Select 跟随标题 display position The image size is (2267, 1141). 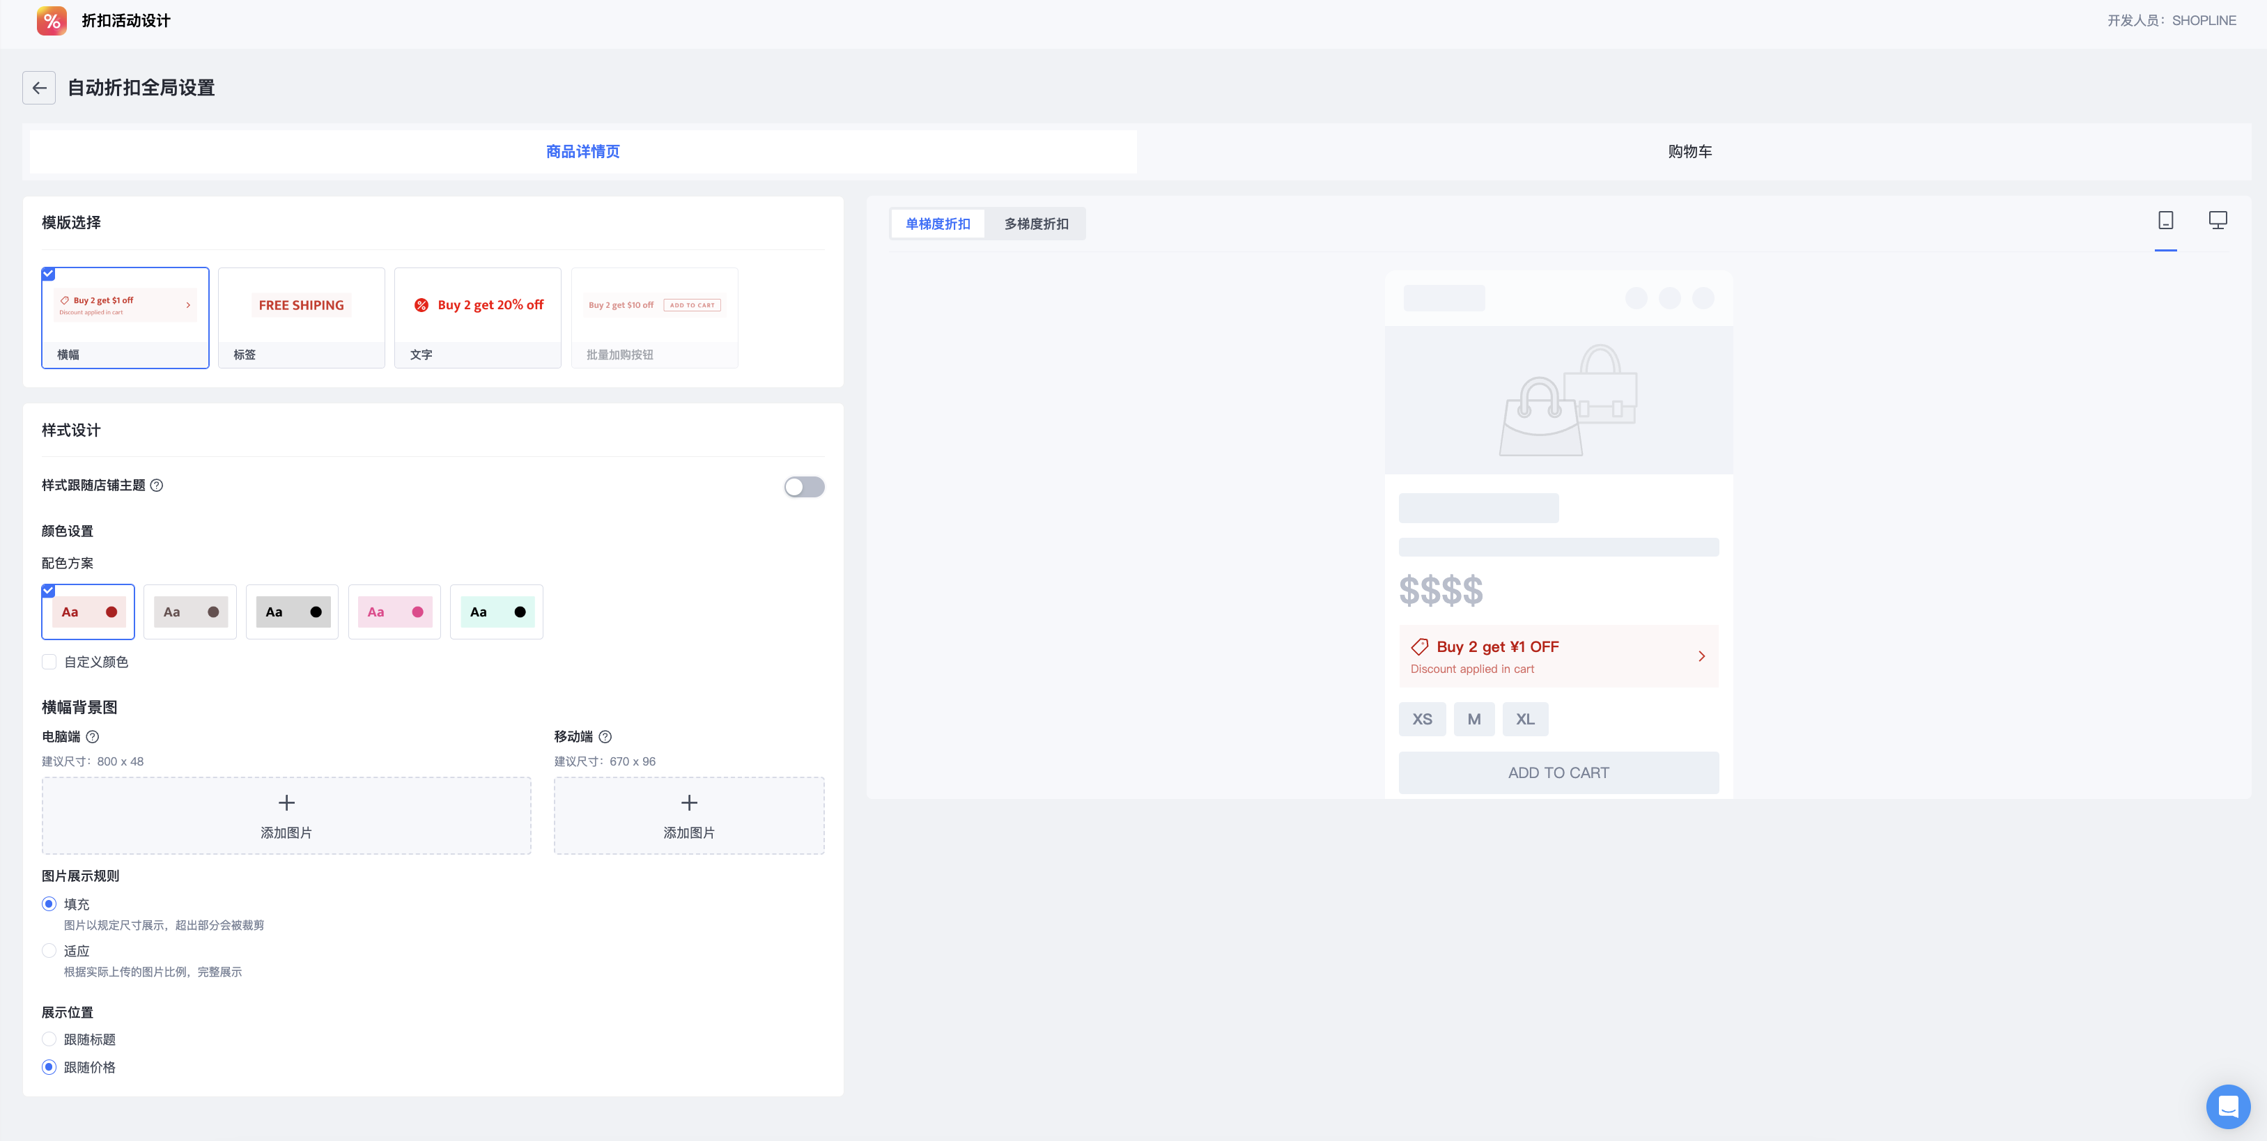(x=49, y=1040)
